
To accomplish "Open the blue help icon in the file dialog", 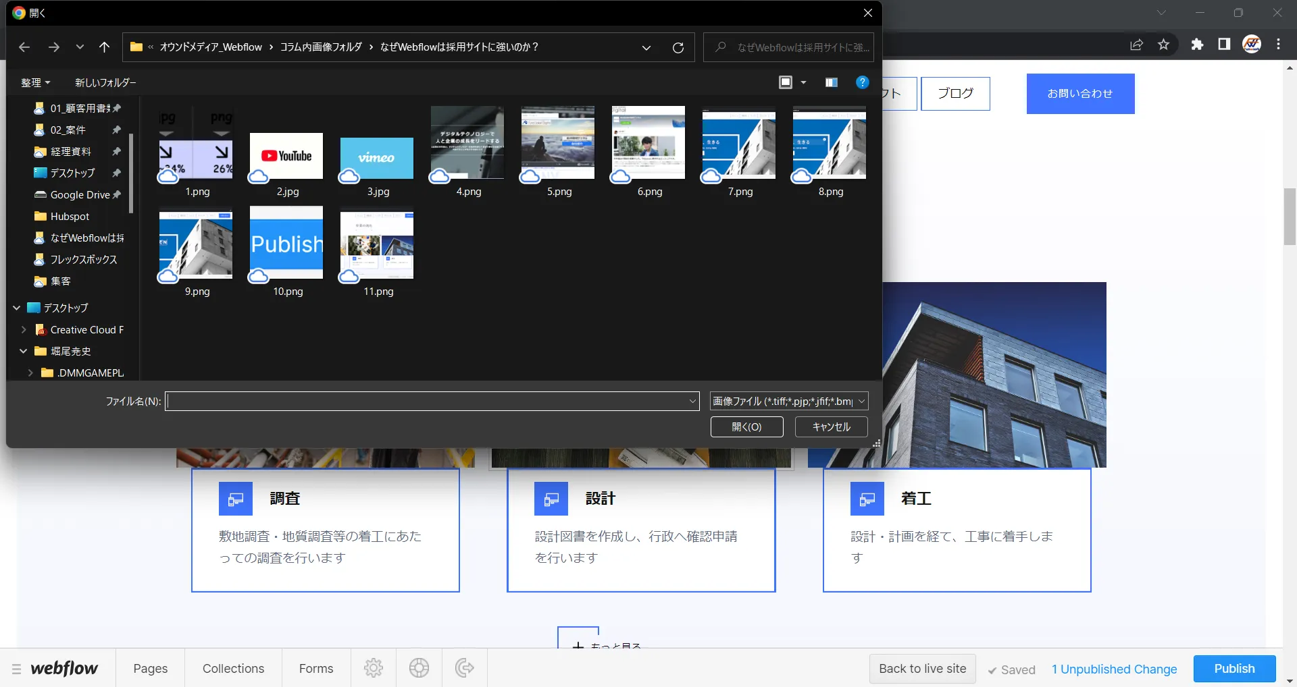I will tap(863, 82).
